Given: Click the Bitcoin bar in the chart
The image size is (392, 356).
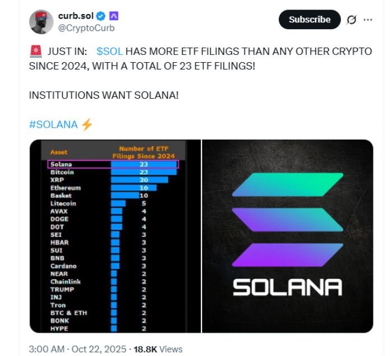Looking at the screenshot, I should [x=143, y=172].
